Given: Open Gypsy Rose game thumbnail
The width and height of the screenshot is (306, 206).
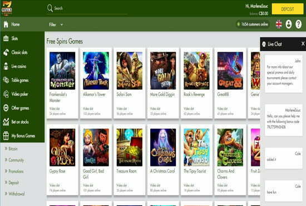Looking at the screenshot, I should [62, 148].
